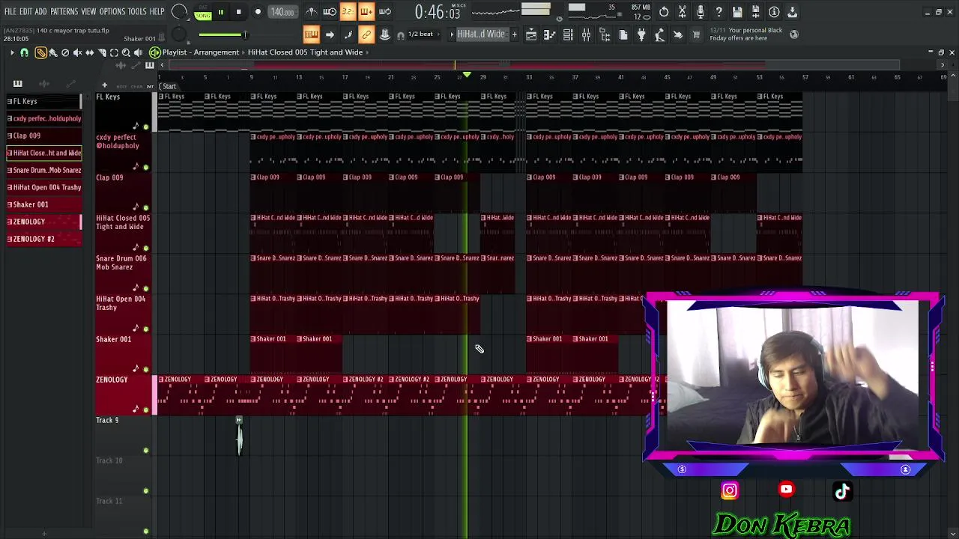The height and width of the screenshot is (539, 959).
Task: Open the audio editor scissors icon
Action: pos(683,12)
